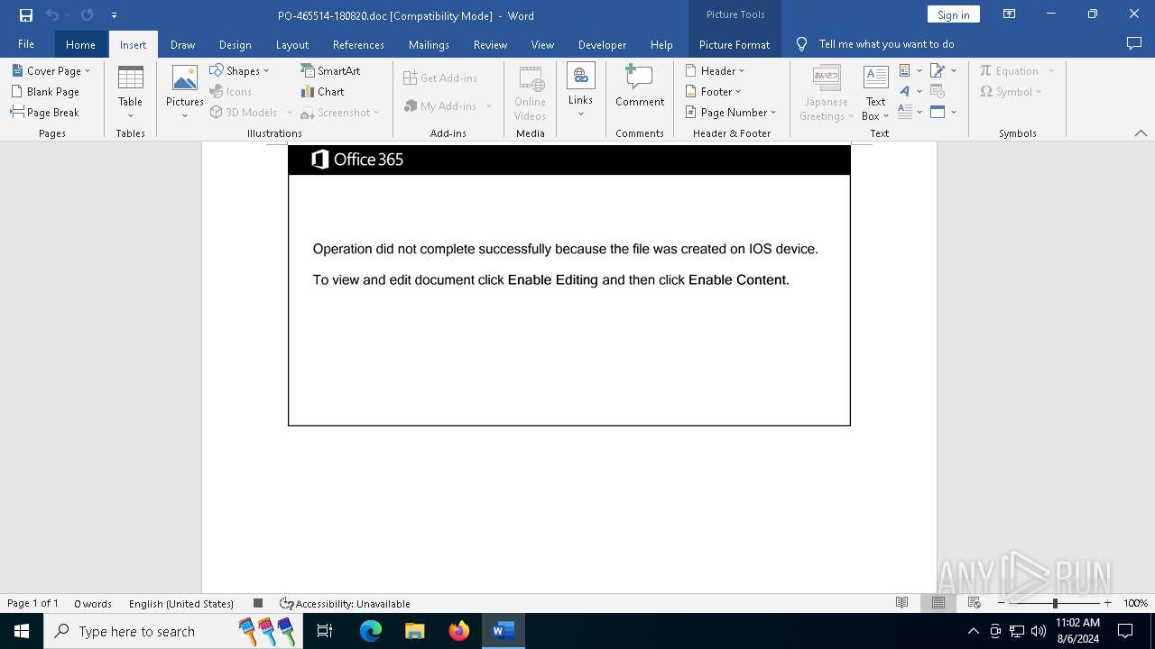Click the Page 1 of 1 status indicator
The image size is (1155, 649).
tap(33, 603)
